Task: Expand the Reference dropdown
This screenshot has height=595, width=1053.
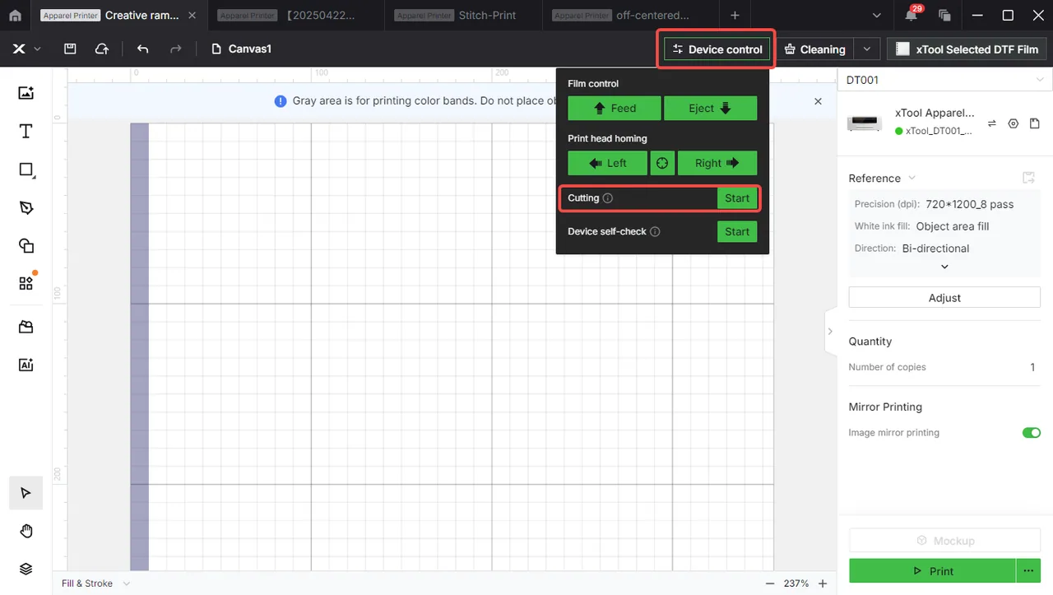Action: click(x=883, y=179)
